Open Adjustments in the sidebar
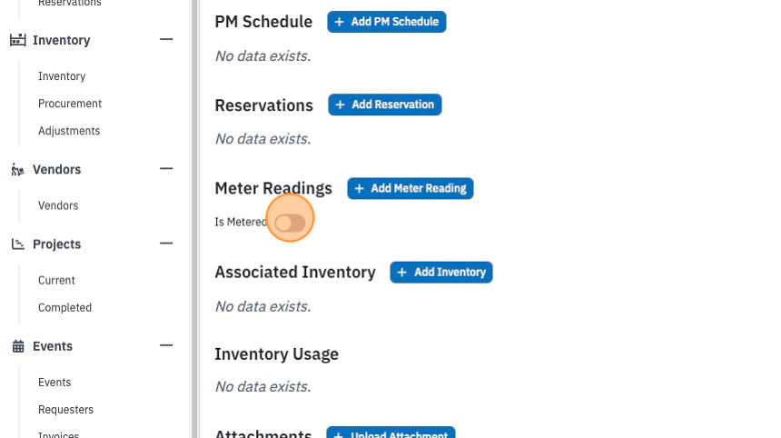The width and height of the screenshot is (781, 438). tap(69, 131)
